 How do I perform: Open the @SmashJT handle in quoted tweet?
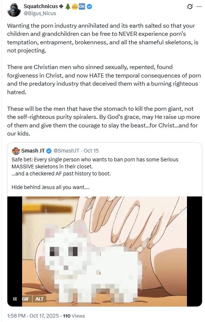click(x=66, y=151)
